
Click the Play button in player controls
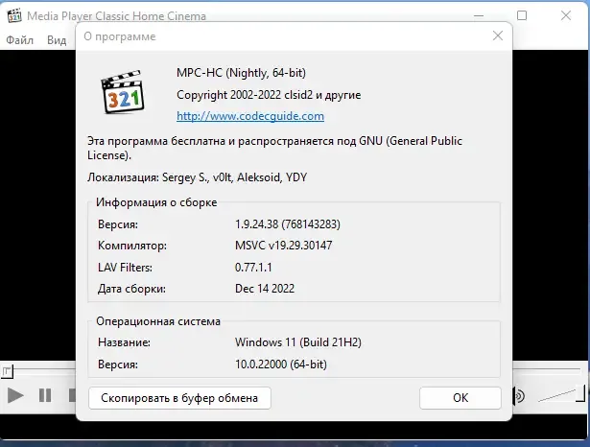pos(15,395)
